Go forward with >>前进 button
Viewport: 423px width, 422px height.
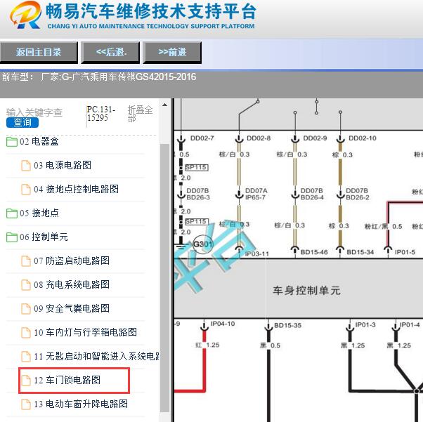[172, 53]
